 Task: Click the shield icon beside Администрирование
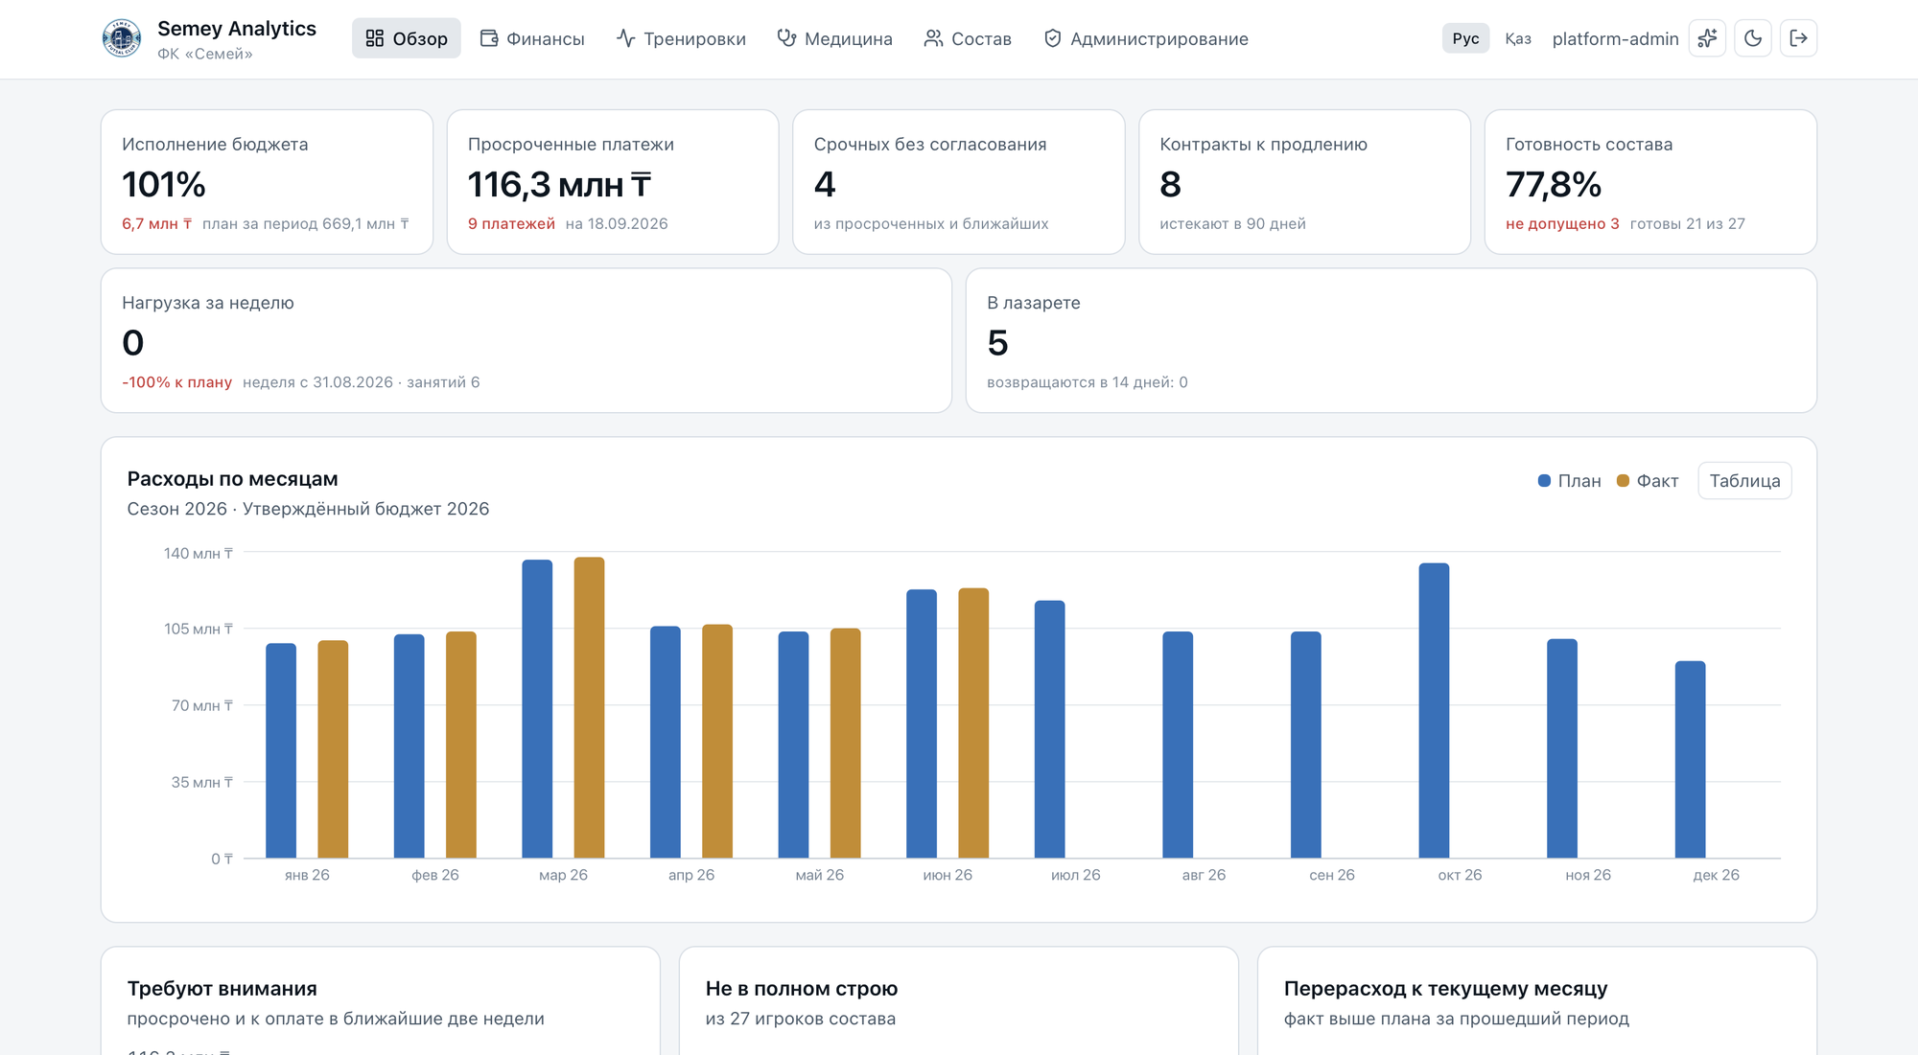pos(1053,38)
